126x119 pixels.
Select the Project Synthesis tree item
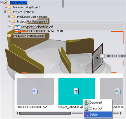(24, 12)
